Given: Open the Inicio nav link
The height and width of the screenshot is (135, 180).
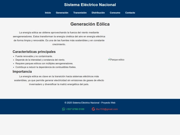Looking at the screenshot, I should click(x=48, y=13).
